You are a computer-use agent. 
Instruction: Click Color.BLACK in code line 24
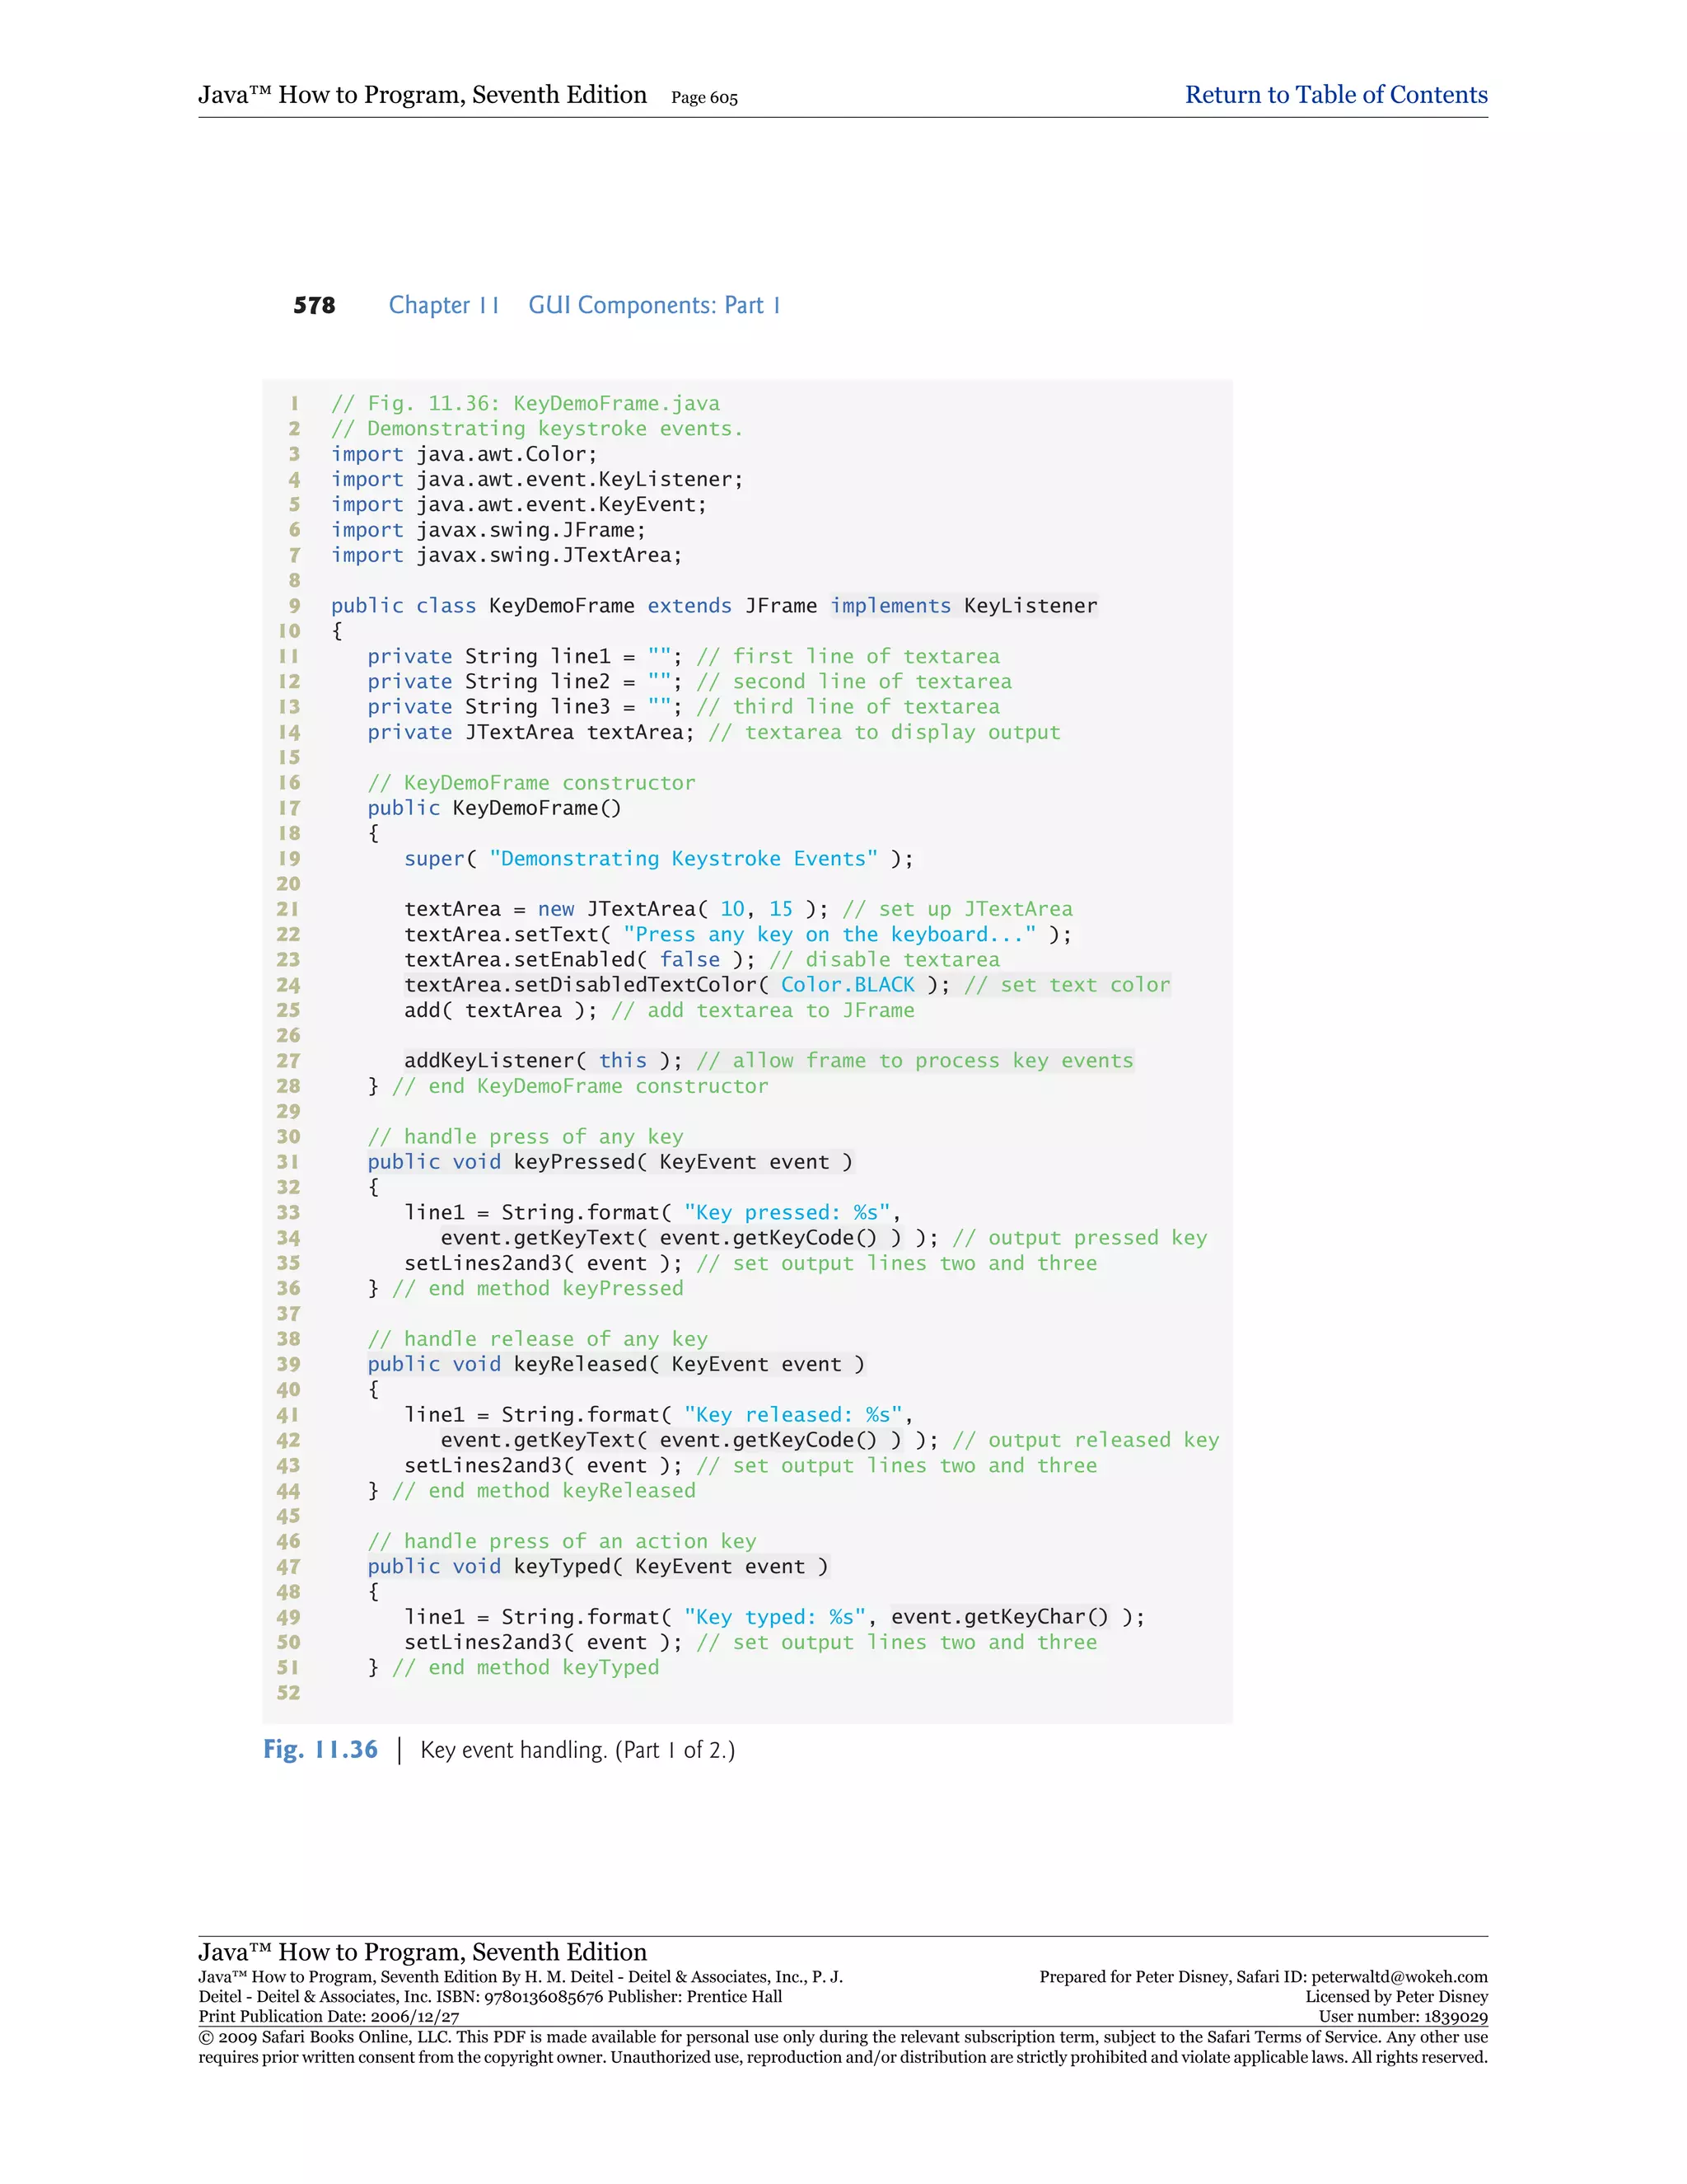847,985
